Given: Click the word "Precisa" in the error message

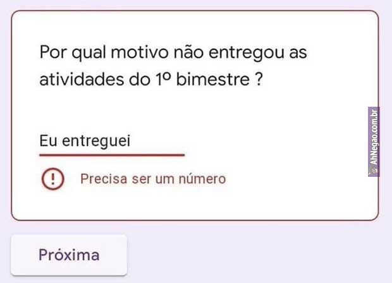Looking at the screenshot, I should 104,179.
